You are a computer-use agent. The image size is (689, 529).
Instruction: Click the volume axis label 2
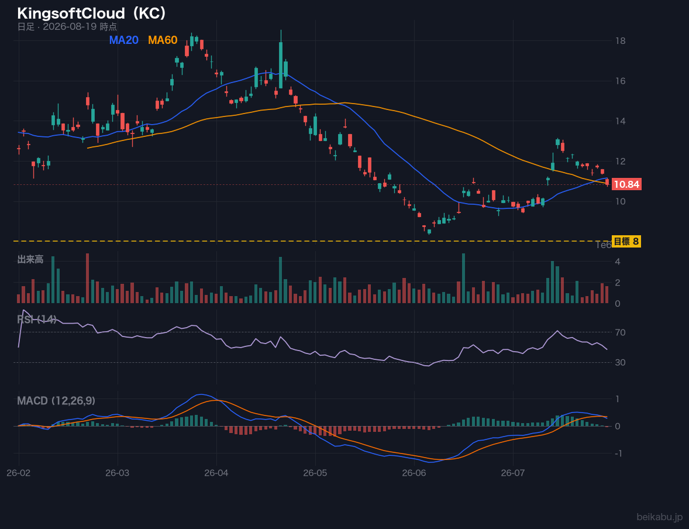pyautogui.click(x=618, y=283)
